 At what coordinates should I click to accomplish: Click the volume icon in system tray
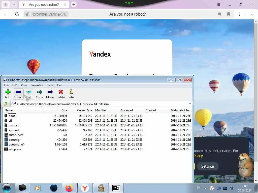[x=231, y=188]
